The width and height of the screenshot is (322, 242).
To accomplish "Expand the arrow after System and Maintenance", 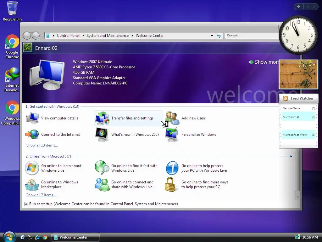I will (132, 36).
